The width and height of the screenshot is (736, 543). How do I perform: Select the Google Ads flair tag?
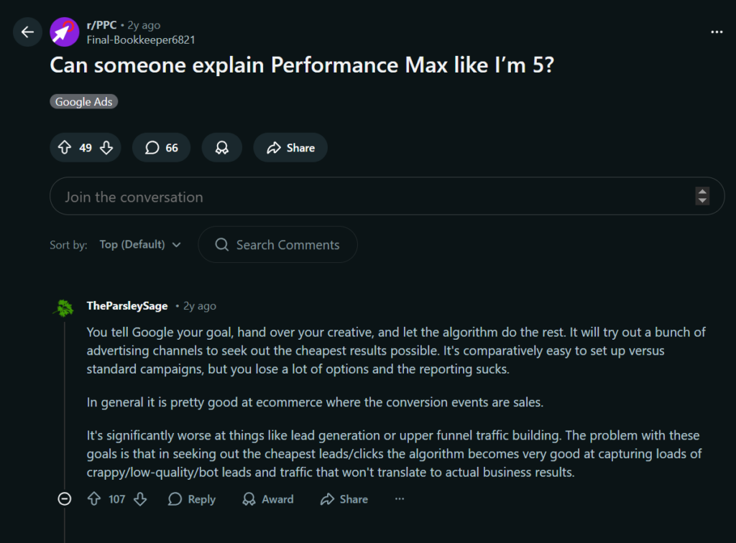point(83,102)
